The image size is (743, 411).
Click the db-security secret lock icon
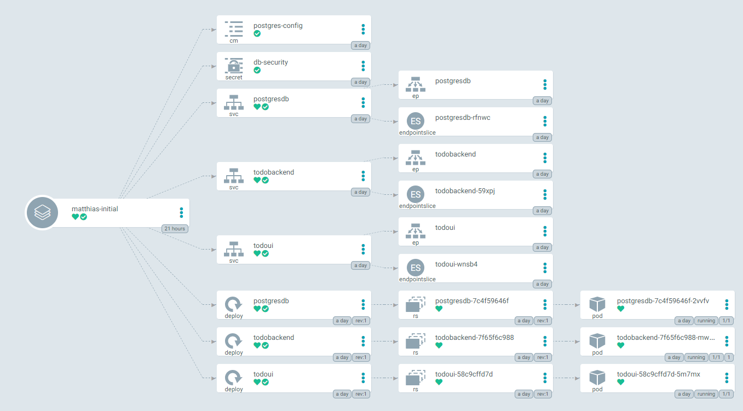point(234,65)
